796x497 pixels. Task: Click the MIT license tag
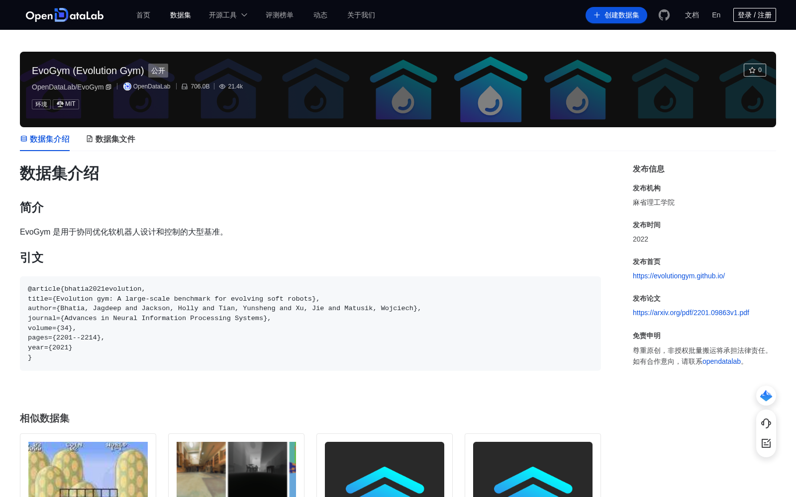pyautogui.click(x=66, y=104)
